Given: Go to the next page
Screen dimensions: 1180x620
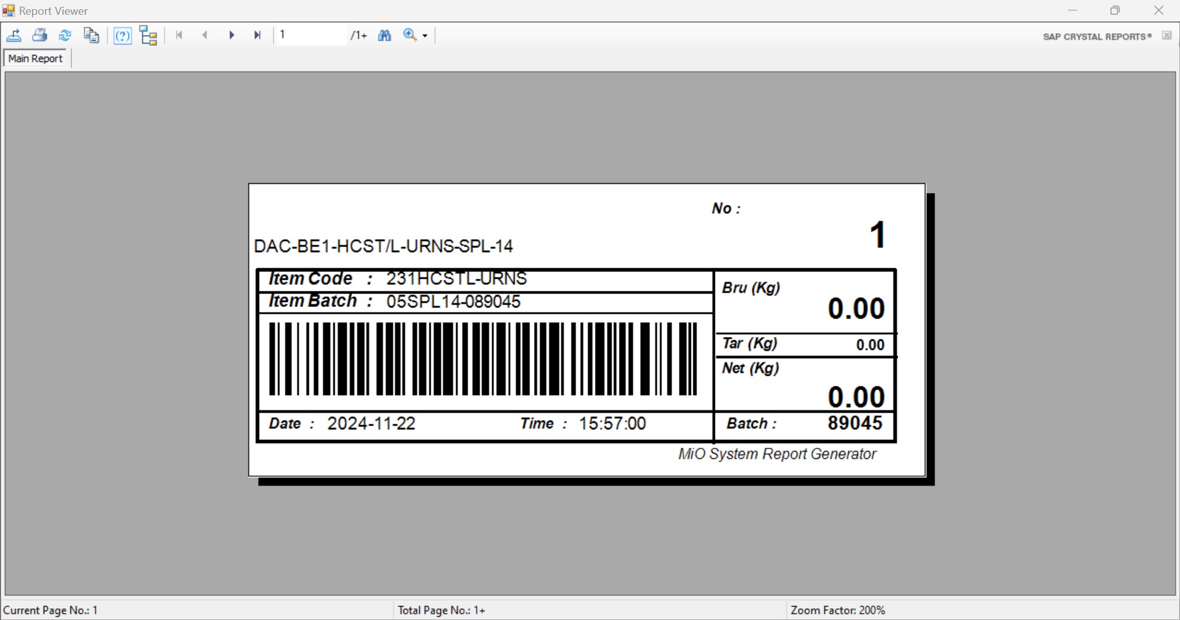Looking at the screenshot, I should [x=231, y=35].
